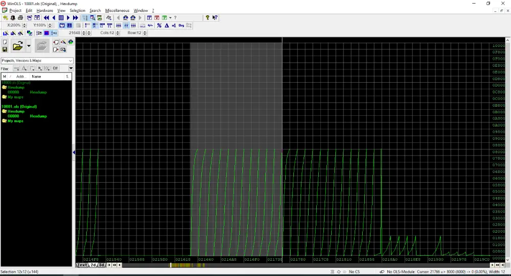Jump far backward with the double left arrow
511x276 pixels.
[47, 17]
